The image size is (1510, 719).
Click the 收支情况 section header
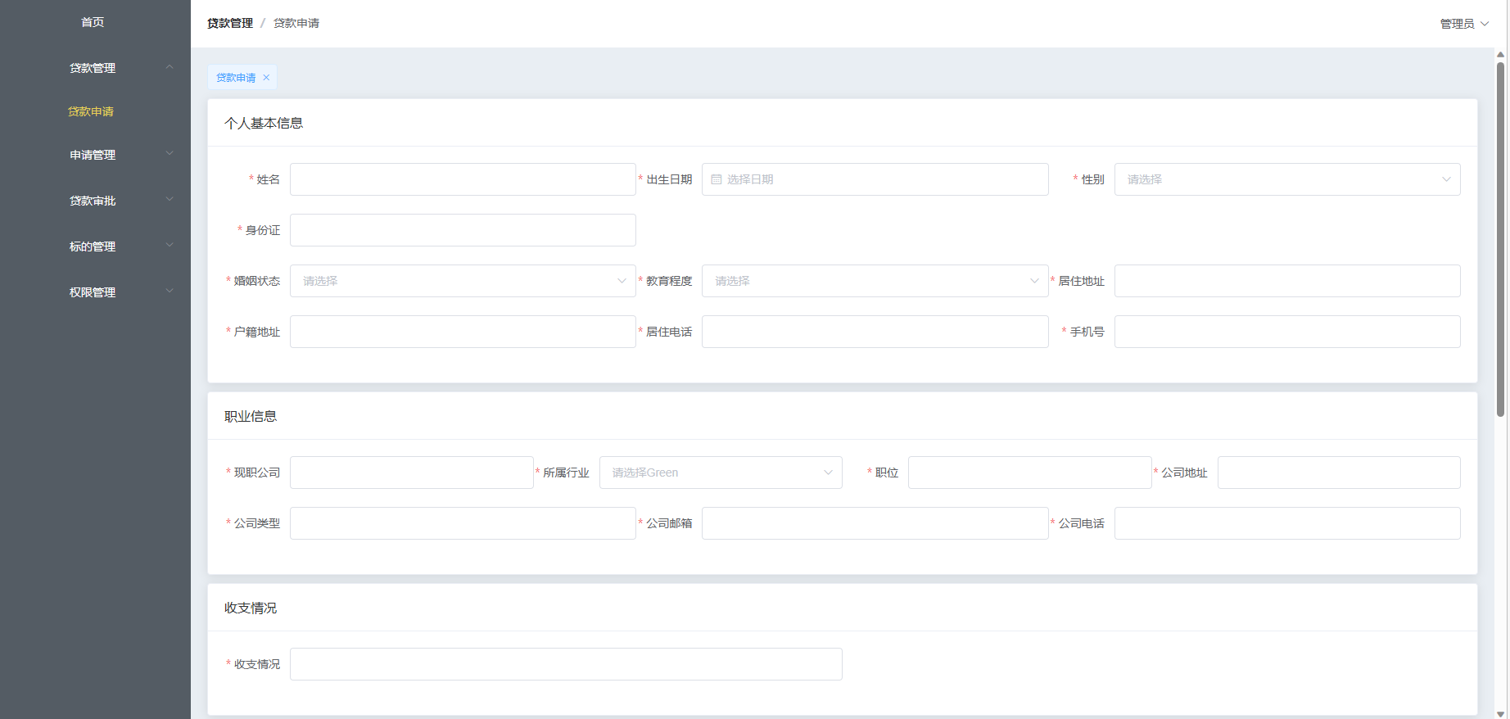251,608
